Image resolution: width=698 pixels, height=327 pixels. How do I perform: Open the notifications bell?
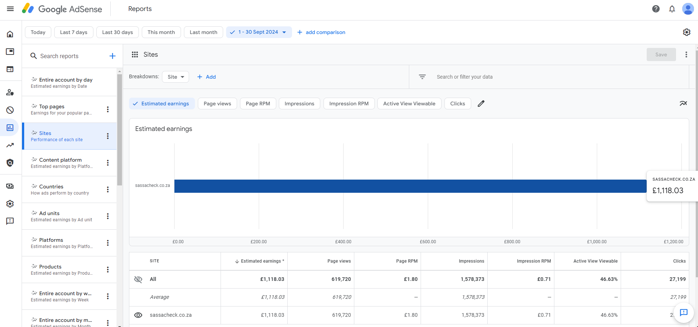coord(672,9)
